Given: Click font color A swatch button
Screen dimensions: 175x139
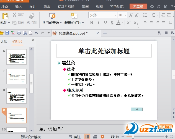Looking at the screenshot, I should [x=119, y=23].
